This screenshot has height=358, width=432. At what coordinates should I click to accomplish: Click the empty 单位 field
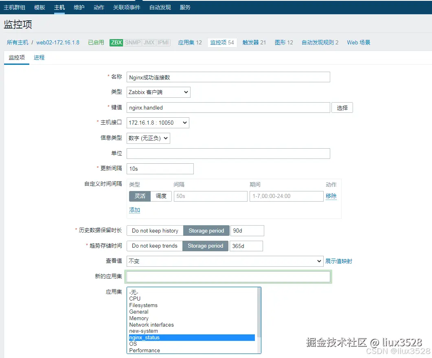coord(228,154)
